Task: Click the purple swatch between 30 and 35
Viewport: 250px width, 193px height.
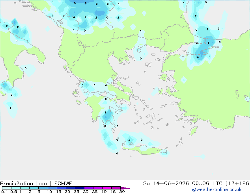Action: tap(89, 188)
